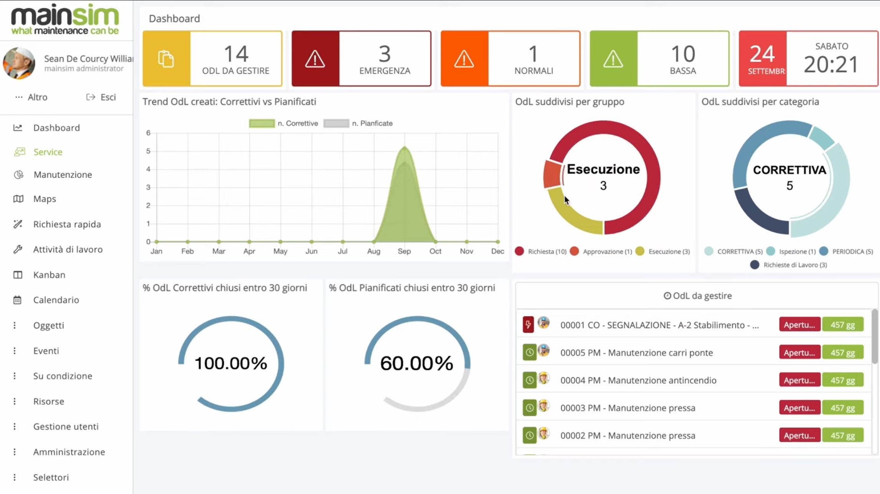Image resolution: width=880 pixels, height=494 pixels.
Task: Click the Richiesta rapida lightning-pencil icon
Action: (x=18, y=224)
